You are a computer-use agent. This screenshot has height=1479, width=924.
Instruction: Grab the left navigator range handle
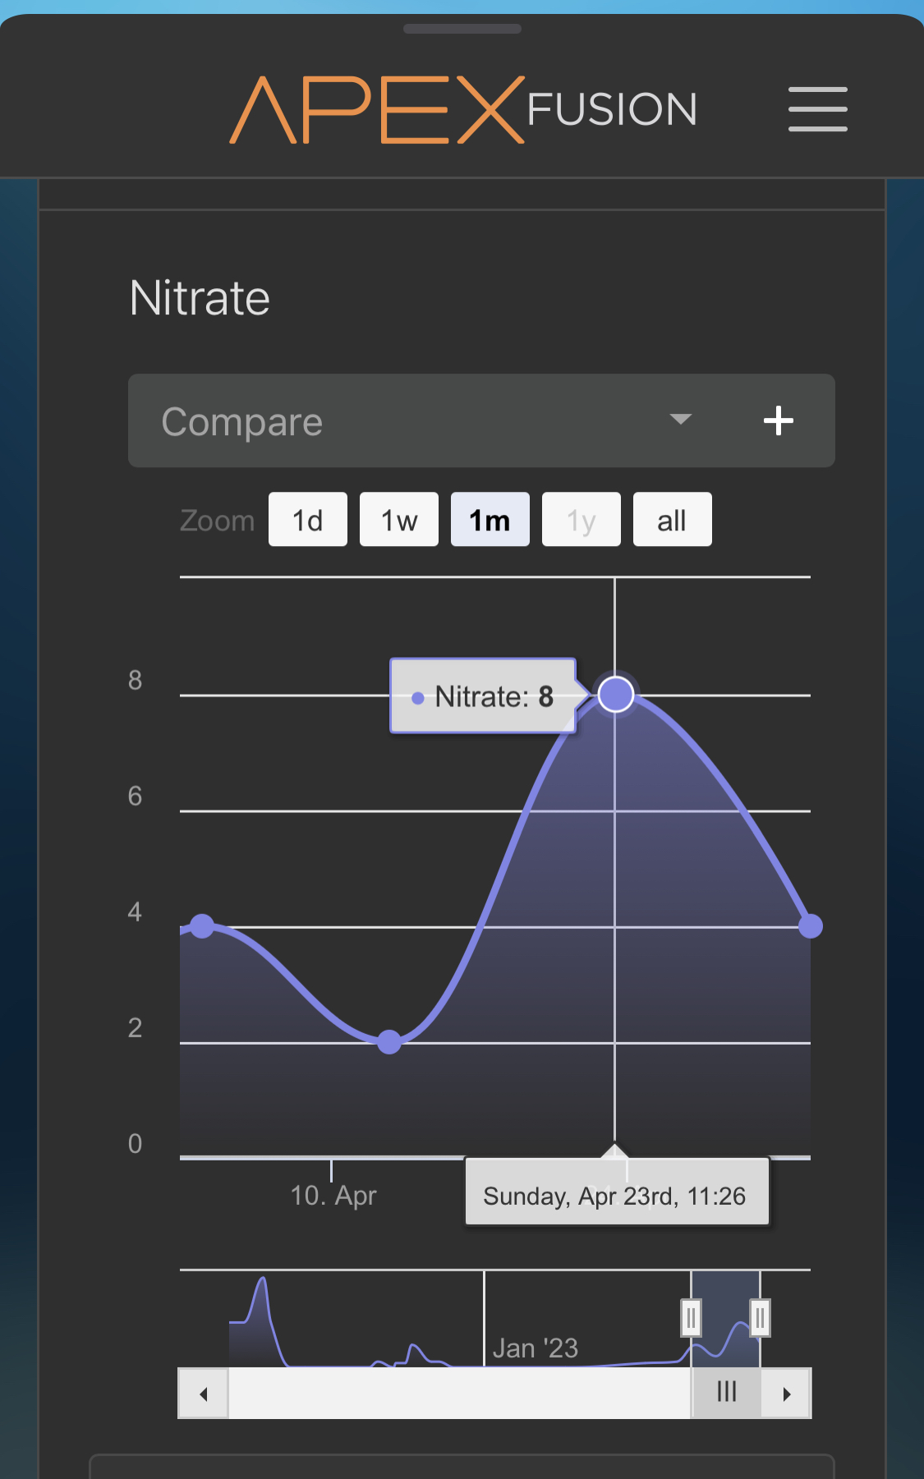pyautogui.click(x=691, y=1318)
